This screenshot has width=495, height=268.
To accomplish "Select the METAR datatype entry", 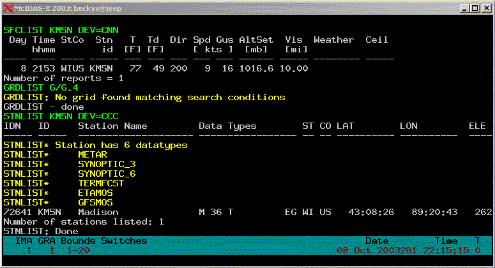I will [94, 154].
